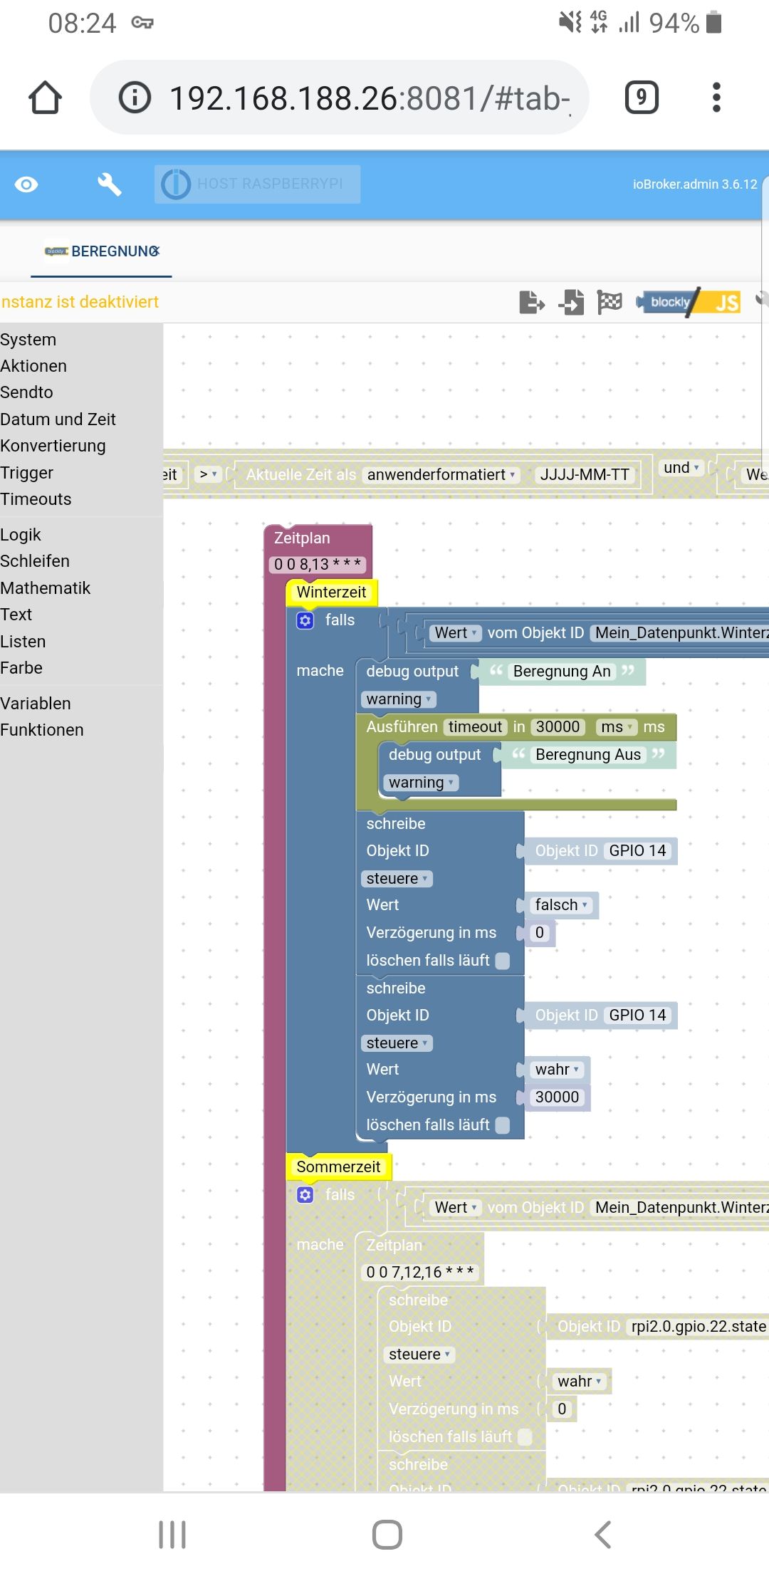The image size is (769, 1581).
Task: Open the 'und' operator dropdown
Action: coord(681,468)
